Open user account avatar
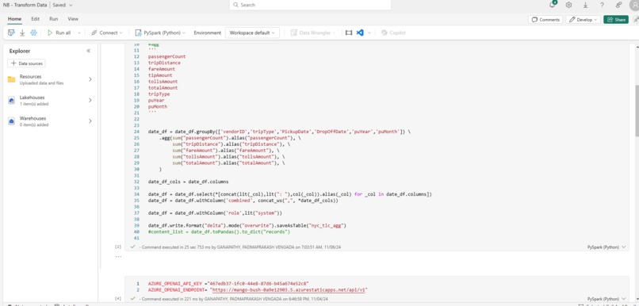 click(634, 5)
